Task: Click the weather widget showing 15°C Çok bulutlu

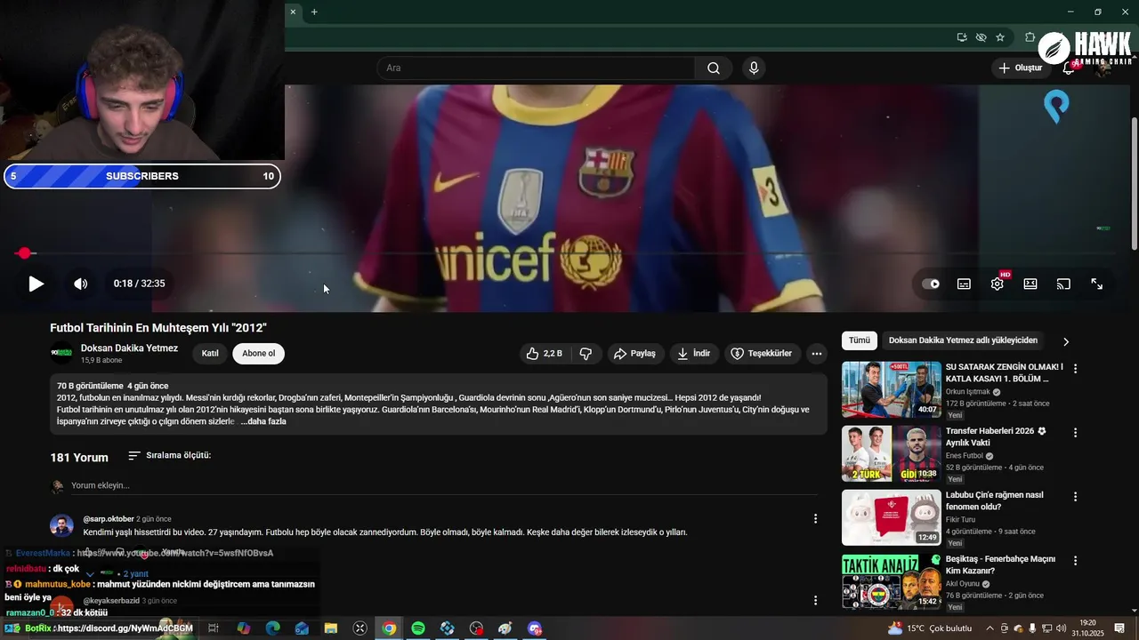Action: 930,628
